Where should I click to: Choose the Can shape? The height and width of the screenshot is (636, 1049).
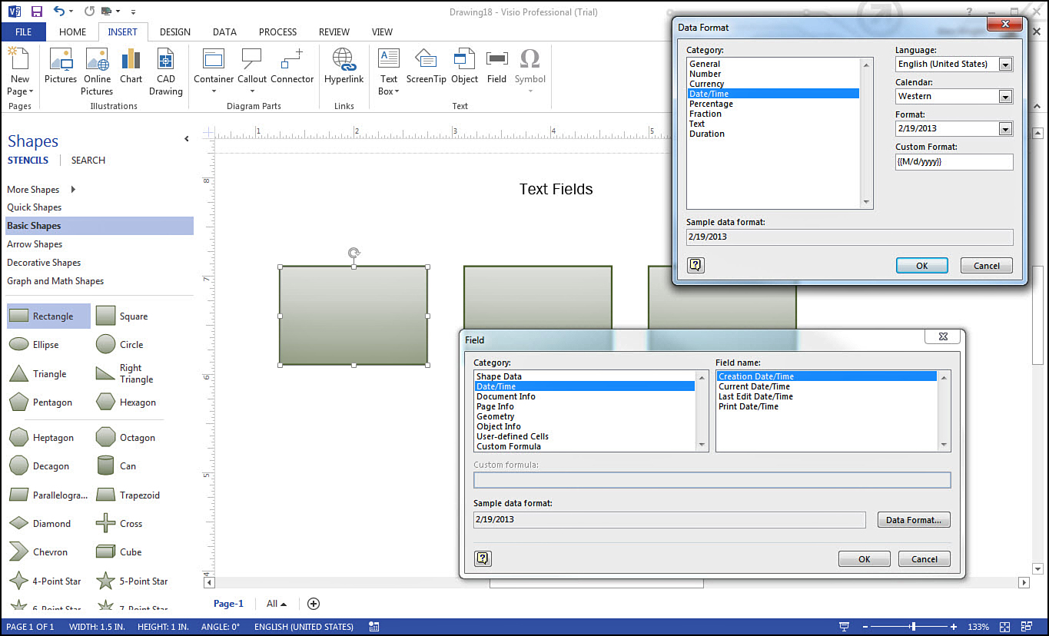116,466
